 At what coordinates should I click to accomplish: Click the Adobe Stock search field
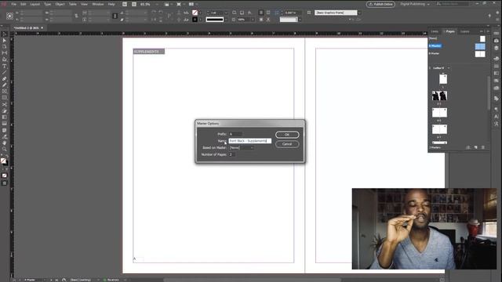[453, 4]
